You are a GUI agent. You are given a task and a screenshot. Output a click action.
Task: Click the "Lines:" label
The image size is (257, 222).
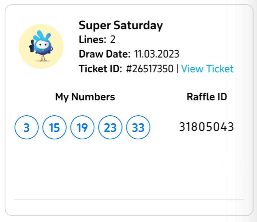(x=93, y=40)
